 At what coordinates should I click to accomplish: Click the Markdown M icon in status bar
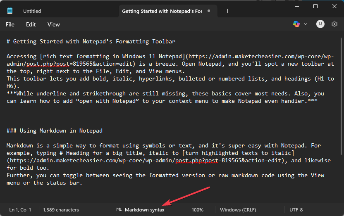tap(119, 210)
